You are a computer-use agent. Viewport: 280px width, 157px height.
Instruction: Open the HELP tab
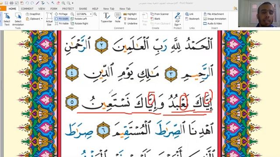click(x=95, y=9)
